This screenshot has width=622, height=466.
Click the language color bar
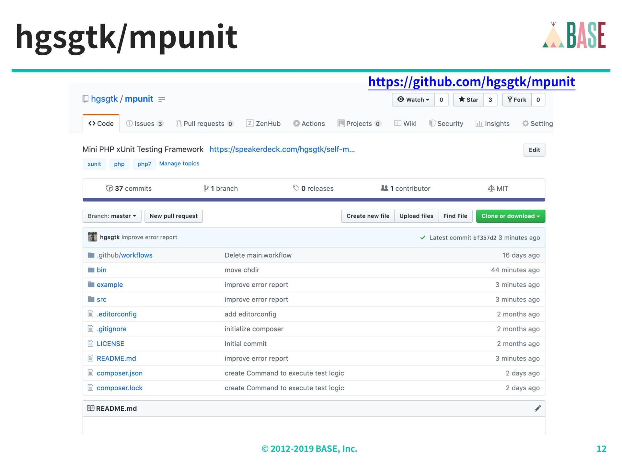(314, 200)
